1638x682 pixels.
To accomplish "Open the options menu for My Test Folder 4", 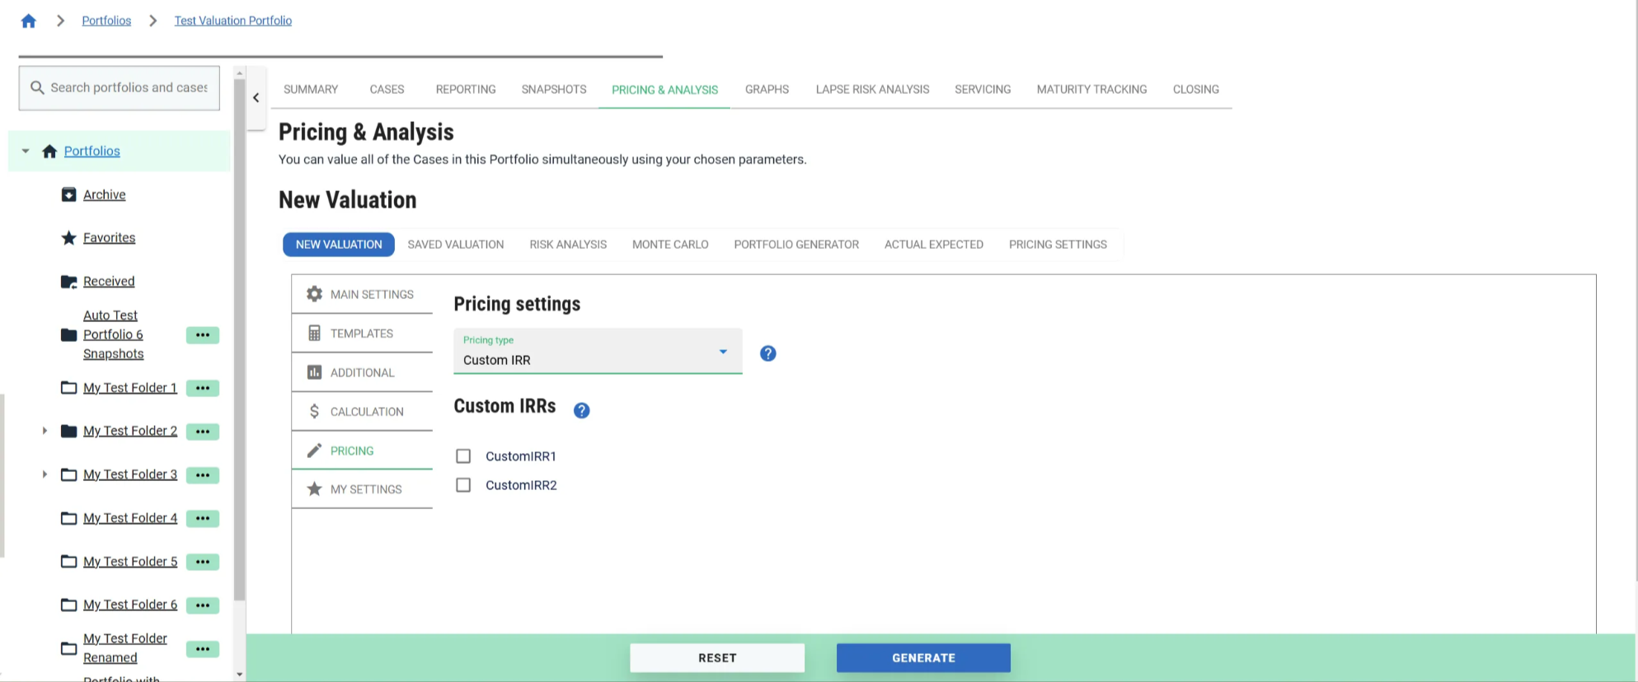I will pyautogui.click(x=202, y=518).
